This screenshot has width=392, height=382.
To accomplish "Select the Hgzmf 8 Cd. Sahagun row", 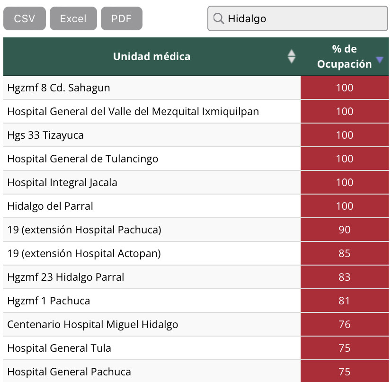I will (59, 88).
